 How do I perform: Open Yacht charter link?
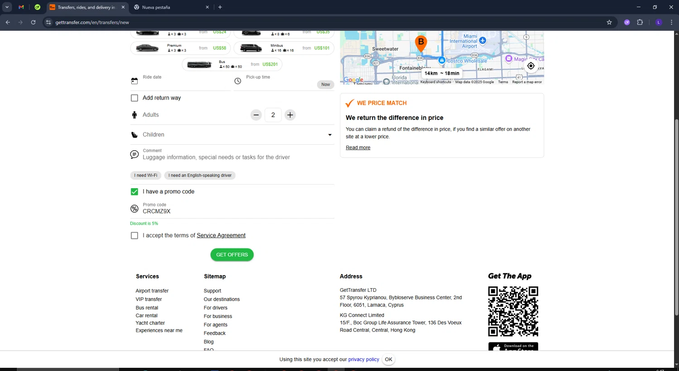click(150, 323)
